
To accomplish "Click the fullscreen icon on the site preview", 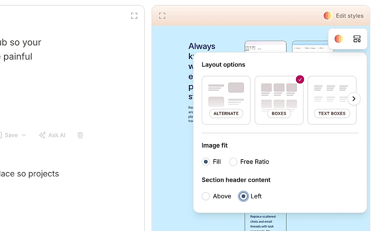I will point(162,16).
